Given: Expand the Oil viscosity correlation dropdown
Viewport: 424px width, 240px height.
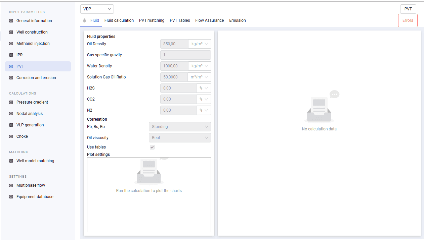Looking at the screenshot, I should (180, 138).
